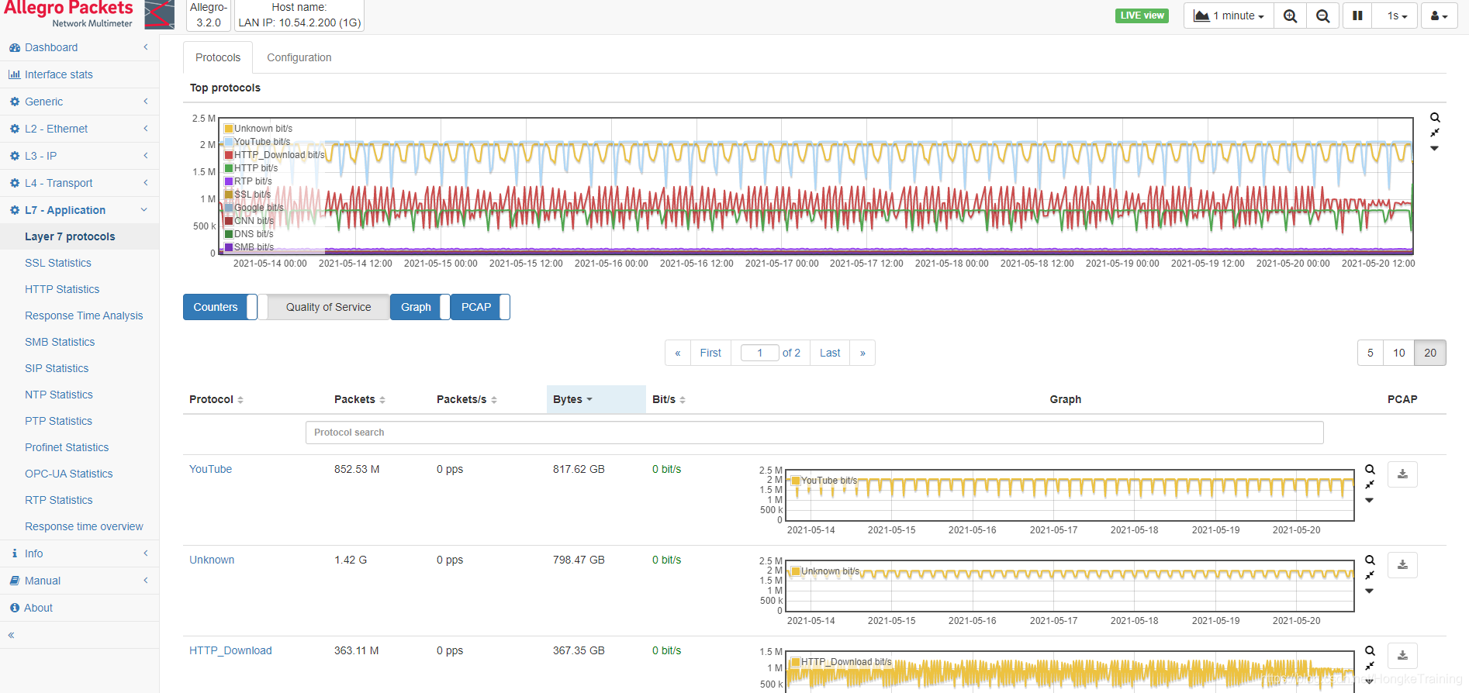Toggle LIVE view indicator
The width and height of the screenshot is (1469, 693).
point(1142,16)
